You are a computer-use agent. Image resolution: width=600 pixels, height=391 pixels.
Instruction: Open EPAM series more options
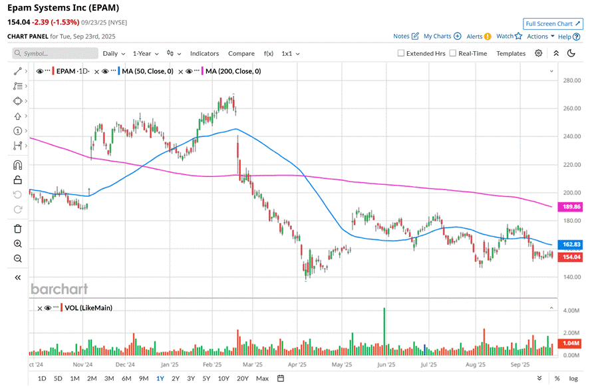[x=47, y=70]
